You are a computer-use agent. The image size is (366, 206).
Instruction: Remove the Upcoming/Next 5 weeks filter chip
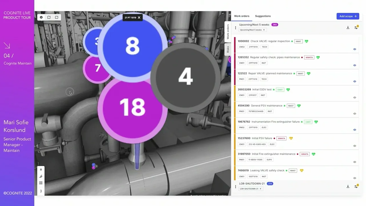pos(264,30)
